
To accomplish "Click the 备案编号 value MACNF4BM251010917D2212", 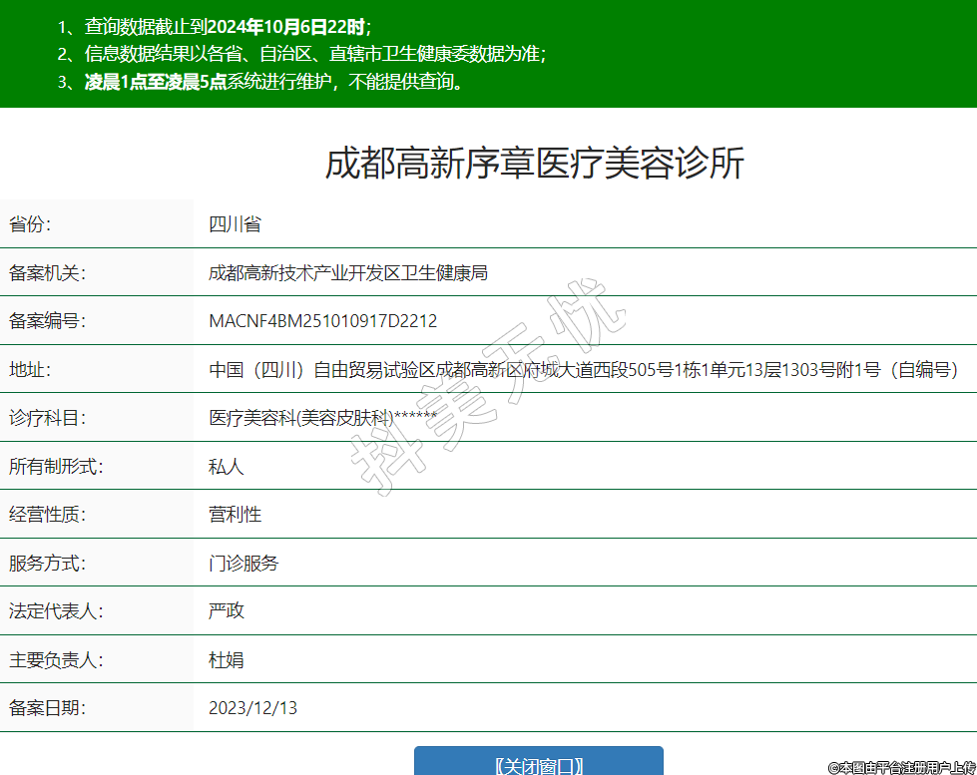I will pos(322,321).
